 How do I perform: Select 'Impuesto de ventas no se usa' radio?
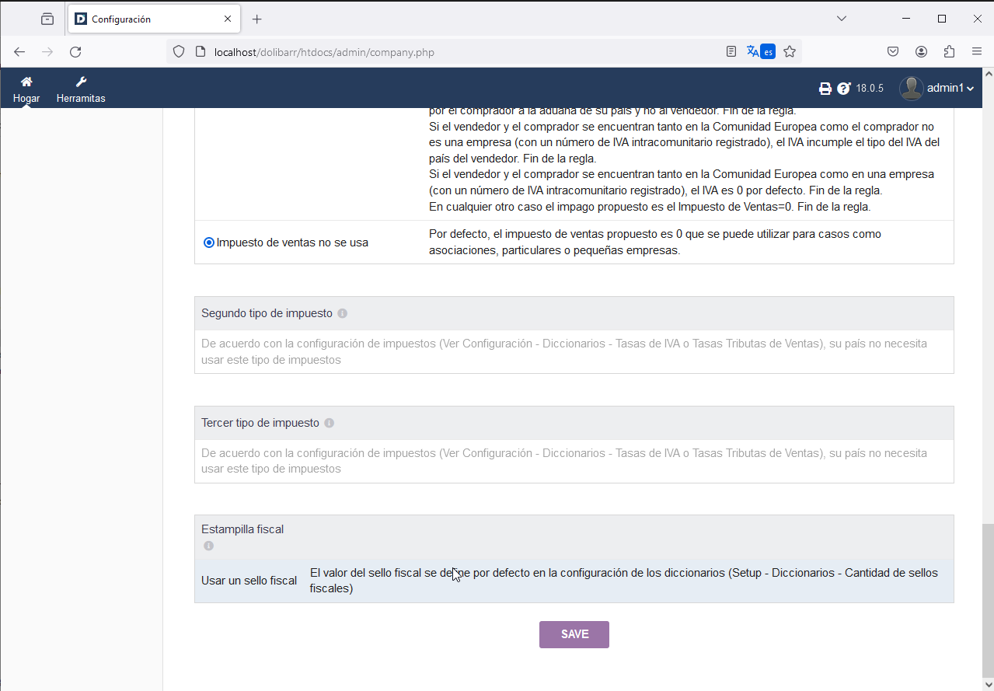click(209, 243)
